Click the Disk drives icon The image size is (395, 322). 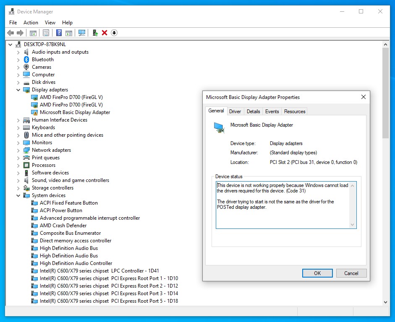pos(26,83)
